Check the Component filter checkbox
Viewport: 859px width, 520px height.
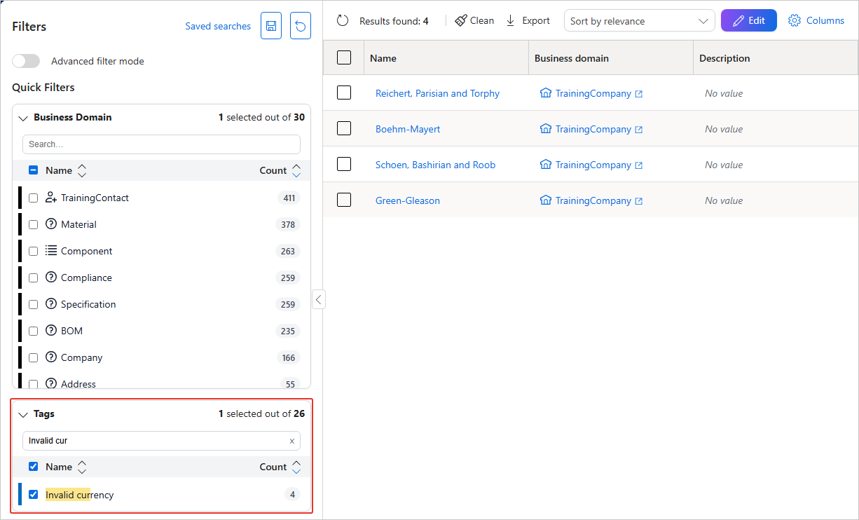point(33,252)
